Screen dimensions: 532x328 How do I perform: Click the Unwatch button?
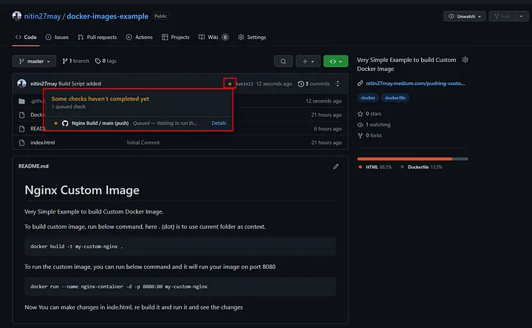click(x=464, y=16)
